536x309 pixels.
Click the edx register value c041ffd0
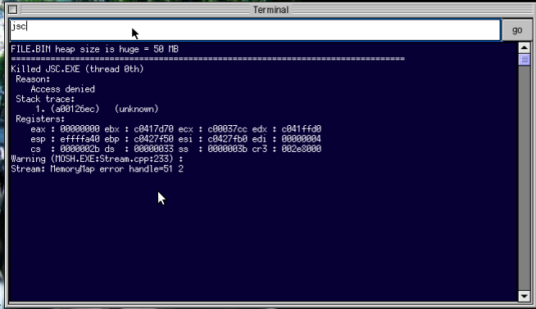pyautogui.click(x=301, y=129)
